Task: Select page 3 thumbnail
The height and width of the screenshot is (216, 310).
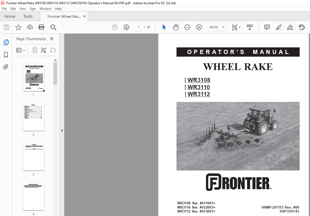Action: tap(34, 157)
